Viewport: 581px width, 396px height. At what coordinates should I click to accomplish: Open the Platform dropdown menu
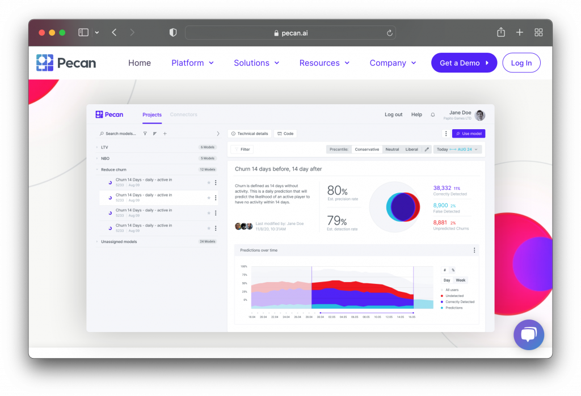[x=193, y=63]
